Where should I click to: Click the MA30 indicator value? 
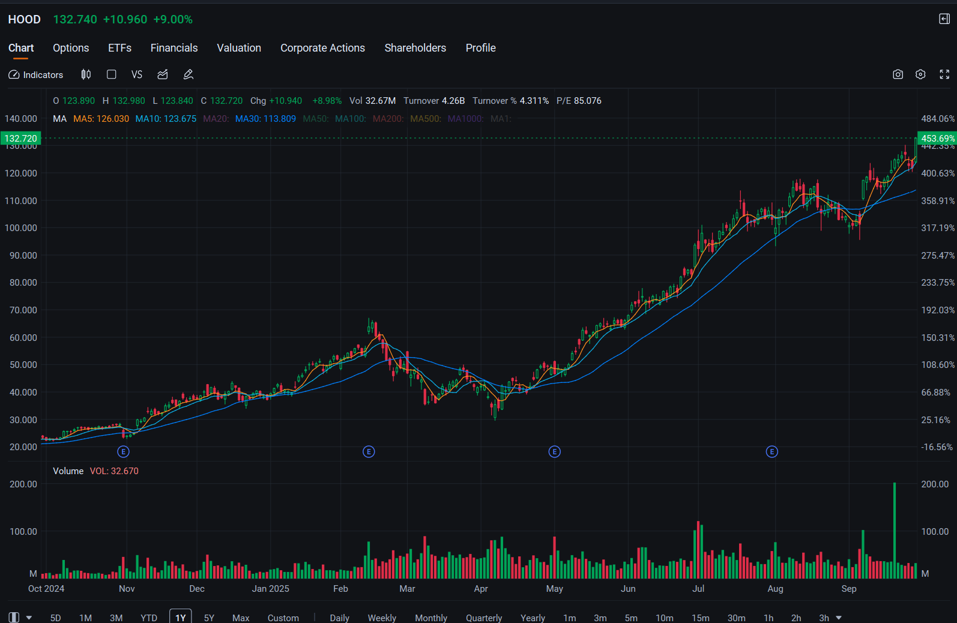click(265, 119)
